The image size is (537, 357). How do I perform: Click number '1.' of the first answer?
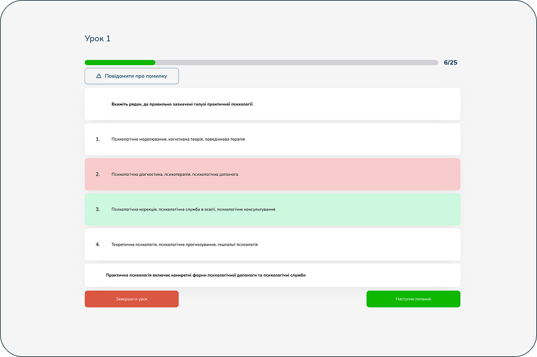click(98, 139)
